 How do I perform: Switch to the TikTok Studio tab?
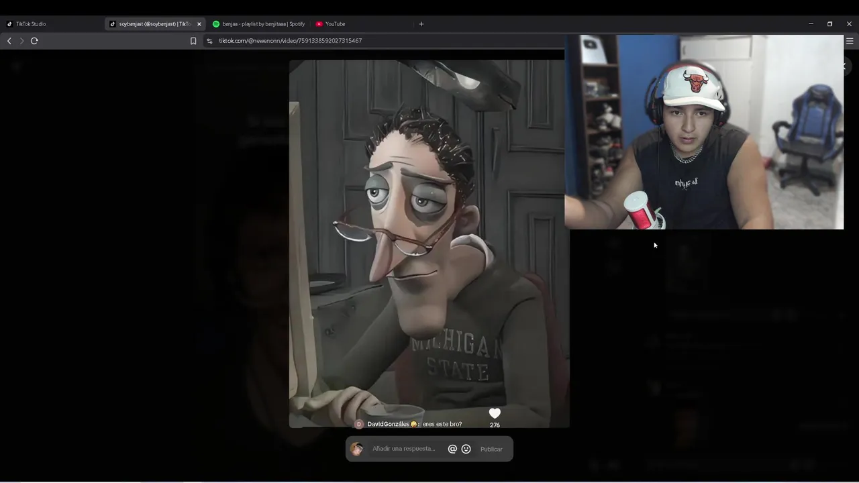tap(30, 24)
